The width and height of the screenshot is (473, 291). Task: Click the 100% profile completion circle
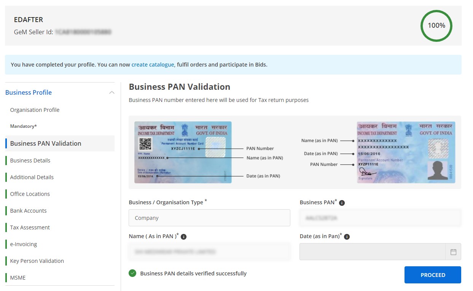pos(436,25)
